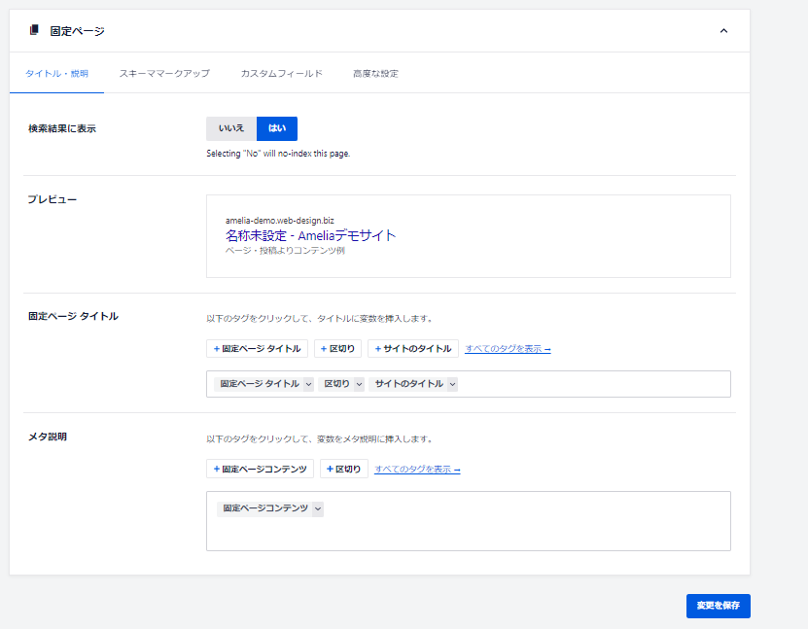This screenshot has width=808, height=629.
Task: Add the サイトのタイトル tag
Action: coord(413,349)
